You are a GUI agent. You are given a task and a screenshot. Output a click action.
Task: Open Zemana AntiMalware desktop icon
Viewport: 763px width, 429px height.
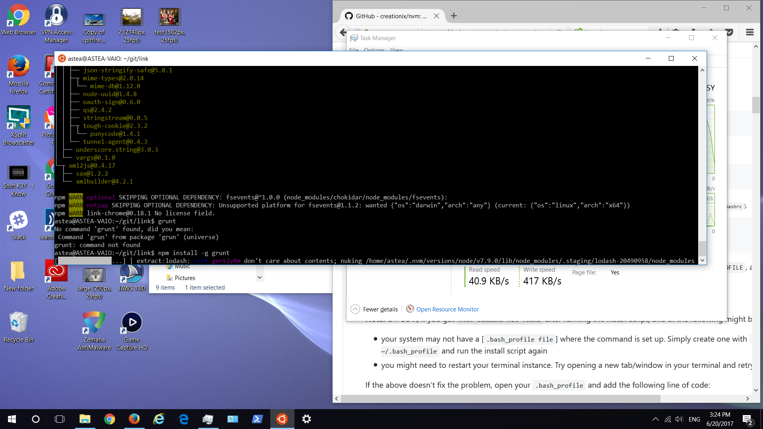coord(94,331)
